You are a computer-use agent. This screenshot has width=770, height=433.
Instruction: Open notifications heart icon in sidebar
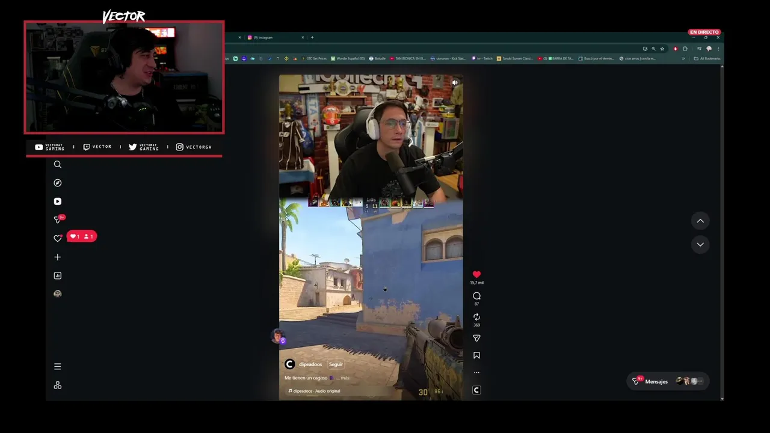tap(58, 238)
